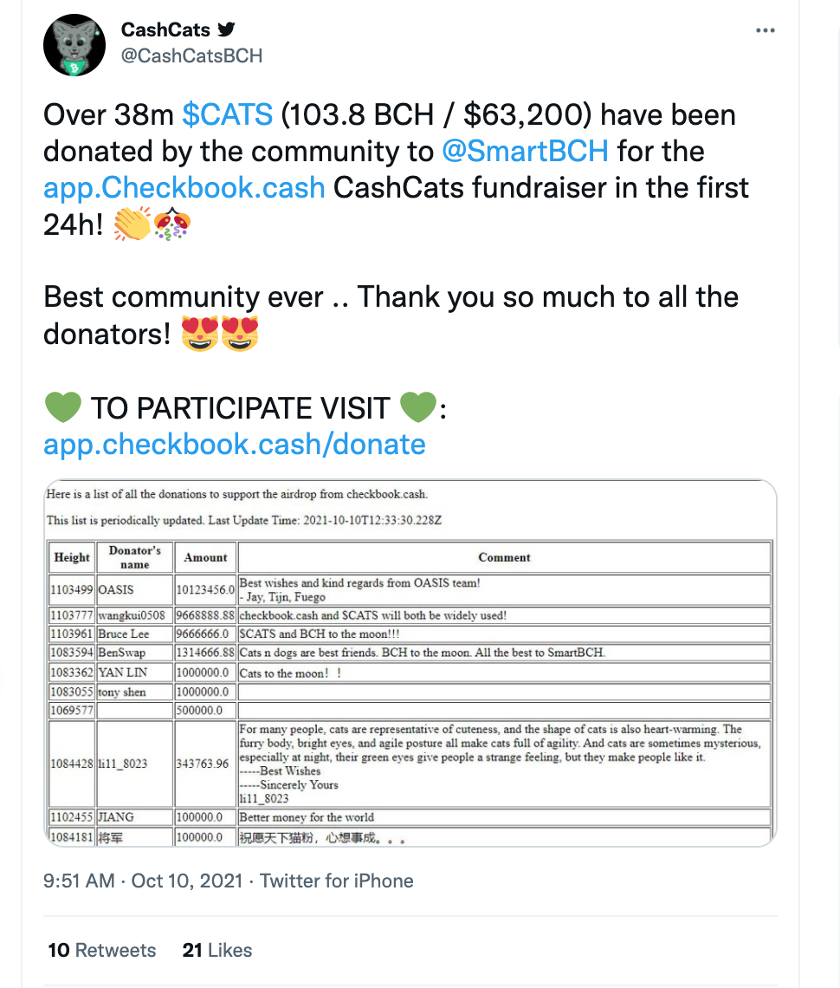Click the clapping hands emoji
The height and width of the screenshot is (988, 840).
point(132,224)
